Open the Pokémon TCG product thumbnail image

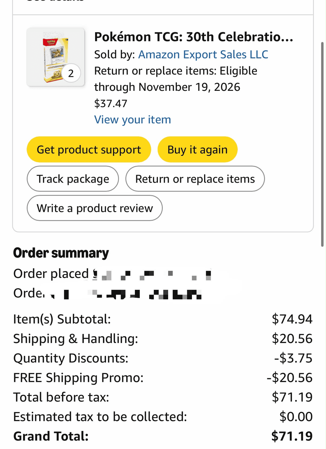pyautogui.click(x=56, y=57)
